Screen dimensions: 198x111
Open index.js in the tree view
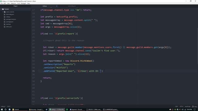[x=8, y=17]
